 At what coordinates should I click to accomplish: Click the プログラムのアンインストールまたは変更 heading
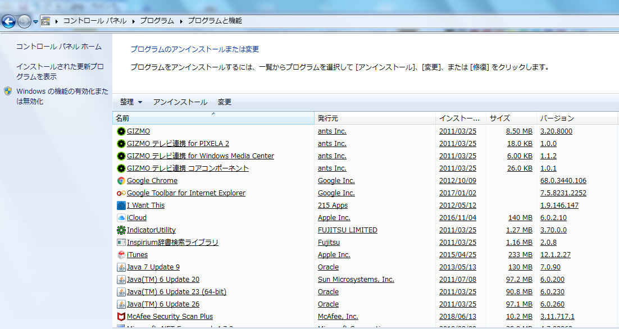pyautogui.click(x=194, y=49)
